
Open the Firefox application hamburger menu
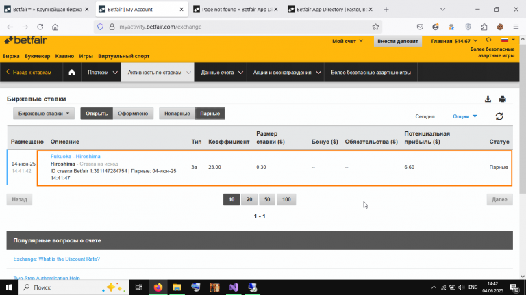coord(516,27)
